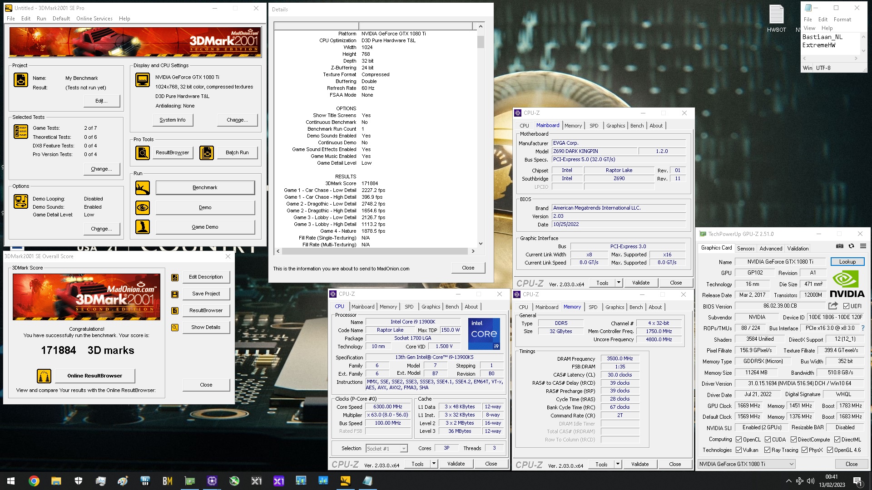Expand Tools dropdown arrow in CPU-Z CPU window
This screenshot has width=872, height=490.
point(434,464)
